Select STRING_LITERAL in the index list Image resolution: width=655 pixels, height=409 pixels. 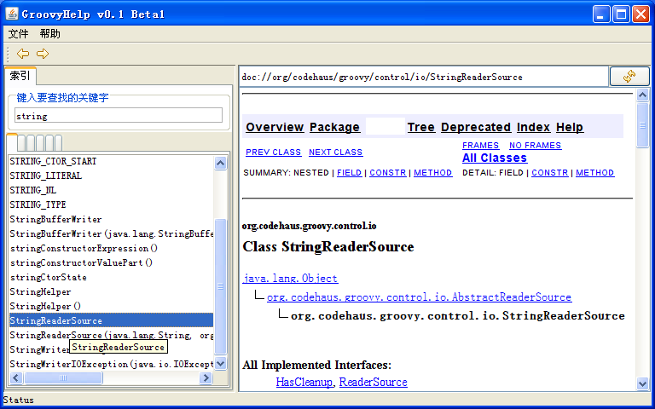[x=111, y=176]
